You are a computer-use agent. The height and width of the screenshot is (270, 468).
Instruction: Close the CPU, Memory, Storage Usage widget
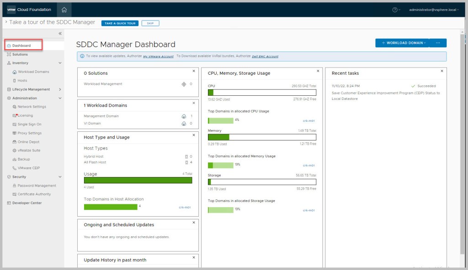318,71
